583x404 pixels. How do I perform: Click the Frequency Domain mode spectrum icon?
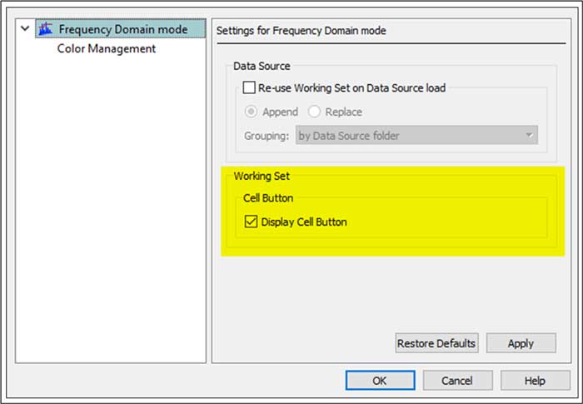[x=46, y=28]
